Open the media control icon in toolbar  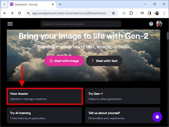point(142,13)
